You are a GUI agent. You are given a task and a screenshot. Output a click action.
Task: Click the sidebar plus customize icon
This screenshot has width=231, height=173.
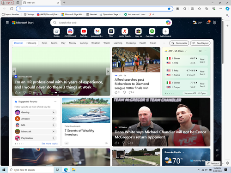click(x=227, y=26)
